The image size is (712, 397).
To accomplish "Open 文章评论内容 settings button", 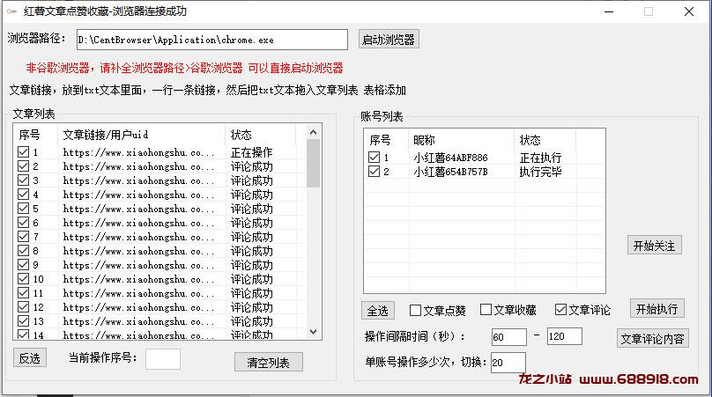I will point(652,339).
